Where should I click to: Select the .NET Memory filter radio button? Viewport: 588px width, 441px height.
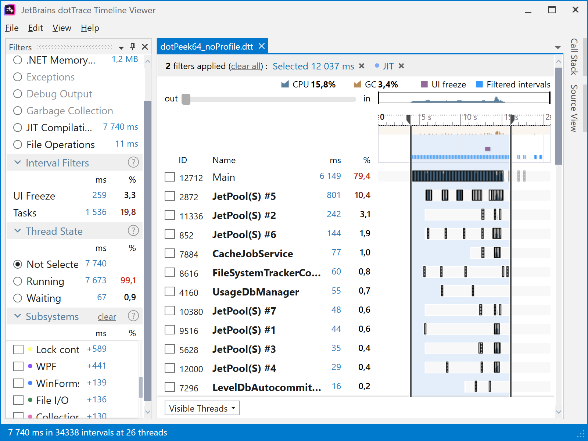18,60
